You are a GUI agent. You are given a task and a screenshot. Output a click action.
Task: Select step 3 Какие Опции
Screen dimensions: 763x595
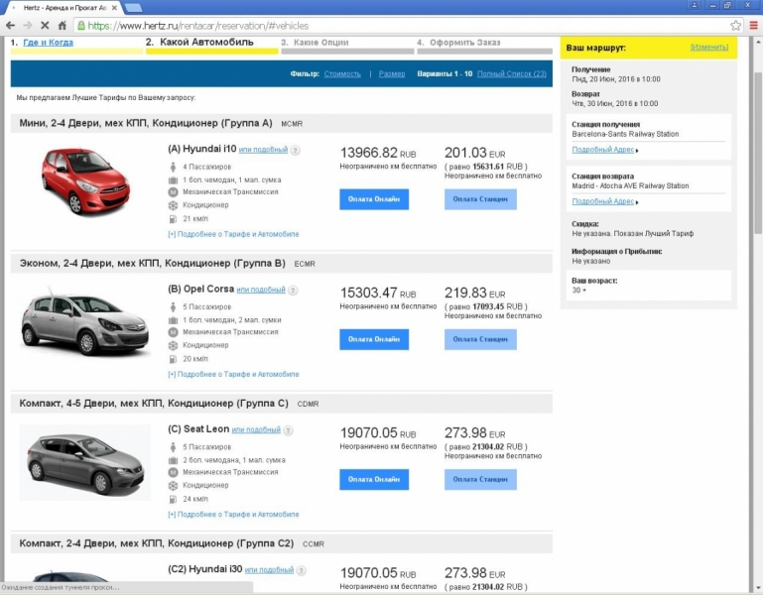pyautogui.click(x=320, y=43)
